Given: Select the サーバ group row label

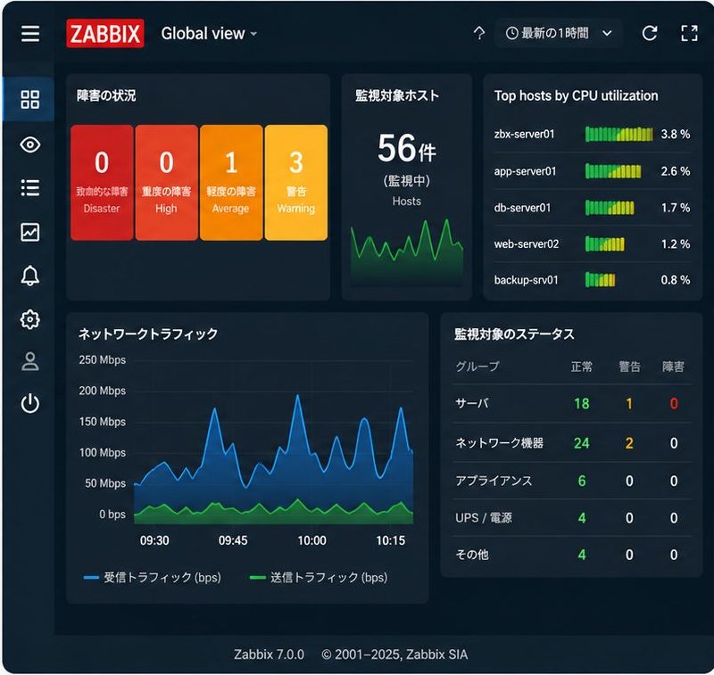Looking at the screenshot, I should coord(472,403).
